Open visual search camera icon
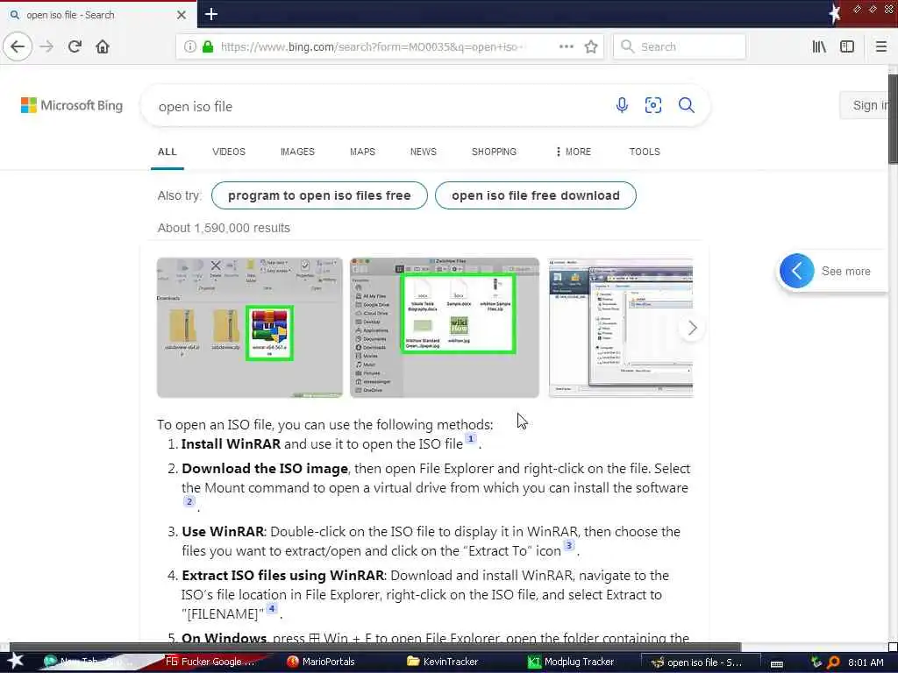898x673 pixels. click(x=652, y=105)
